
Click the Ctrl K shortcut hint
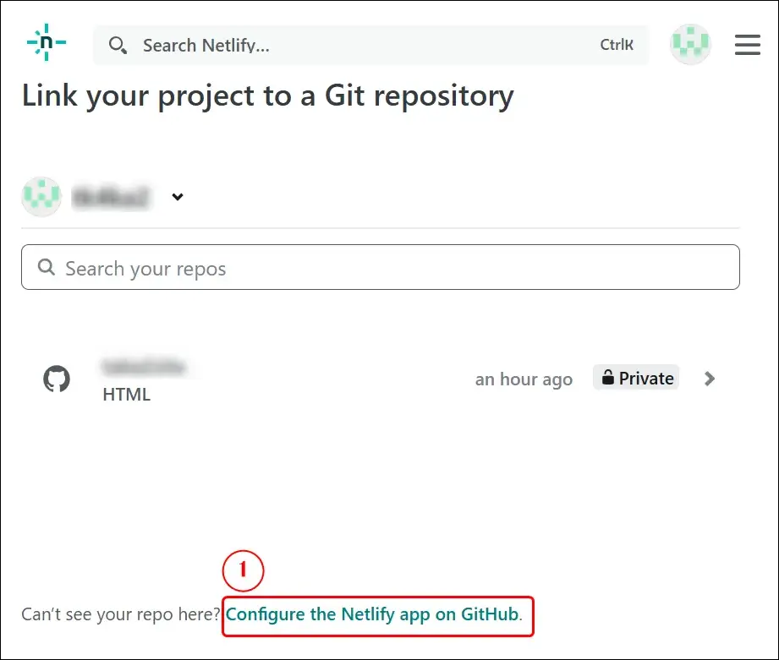[x=617, y=46]
